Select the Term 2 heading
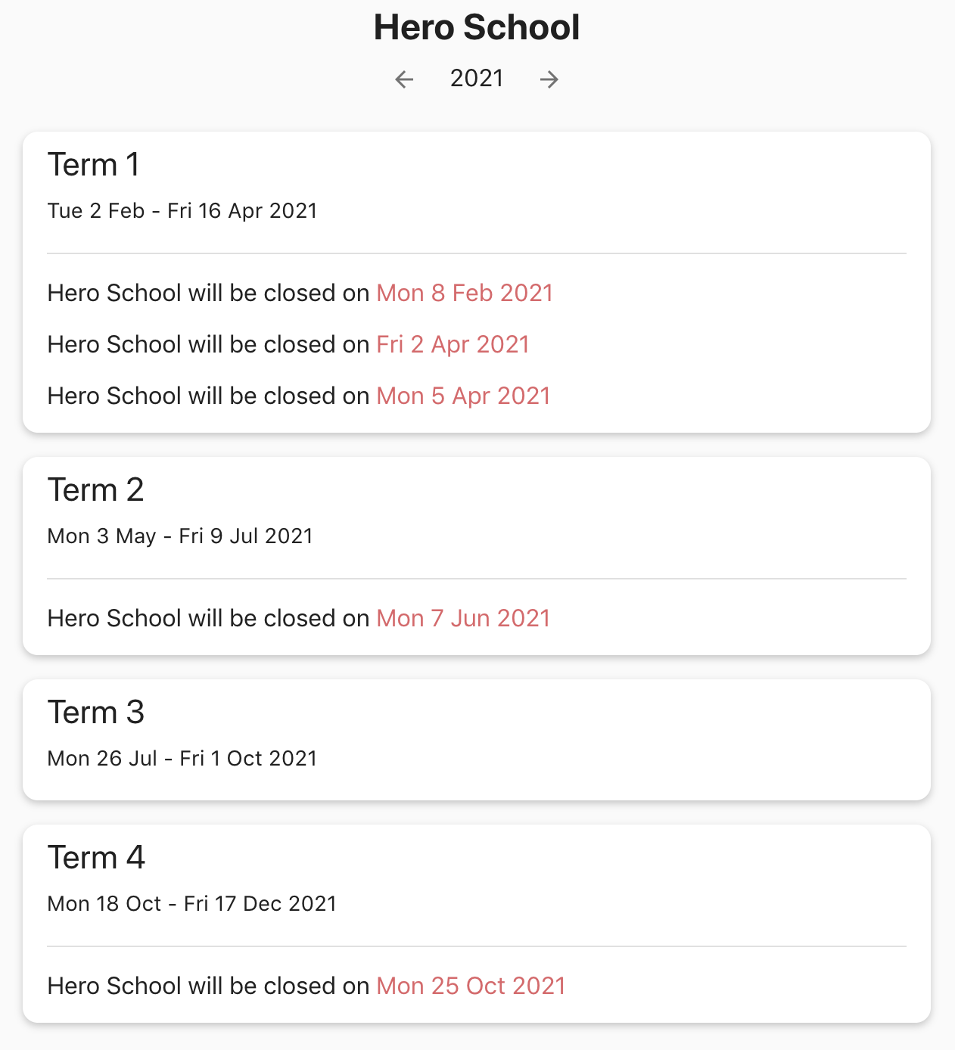The width and height of the screenshot is (955, 1050). coord(95,490)
